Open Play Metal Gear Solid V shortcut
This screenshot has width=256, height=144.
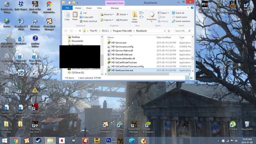[x=35, y=127]
